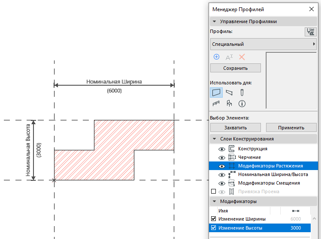321x239 pixels.
Task: Click the Применить button
Action: click(291, 128)
